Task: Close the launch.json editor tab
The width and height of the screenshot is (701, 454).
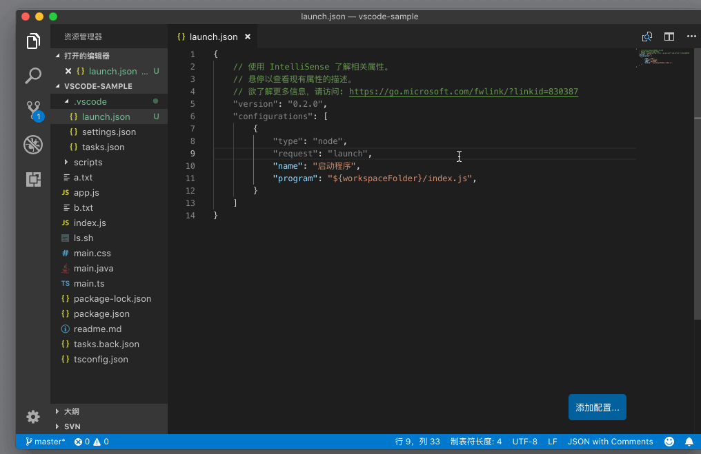Action: pyautogui.click(x=247, y=37)
